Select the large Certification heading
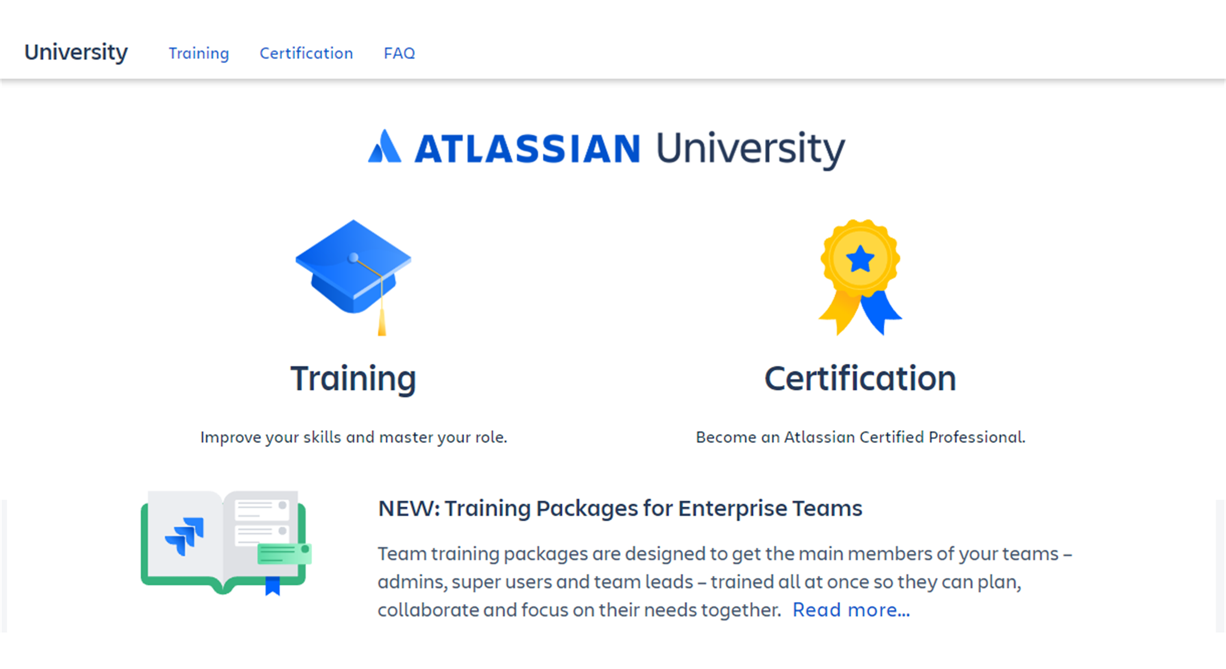1226x669 pixels. point(860,378)
